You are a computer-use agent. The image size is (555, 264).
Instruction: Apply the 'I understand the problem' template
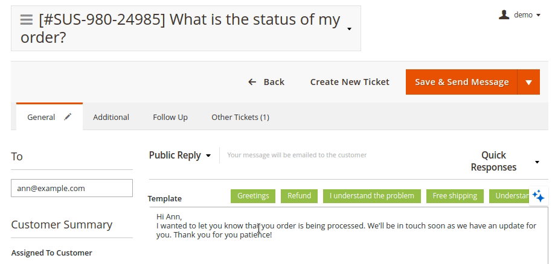click(371, 196)
